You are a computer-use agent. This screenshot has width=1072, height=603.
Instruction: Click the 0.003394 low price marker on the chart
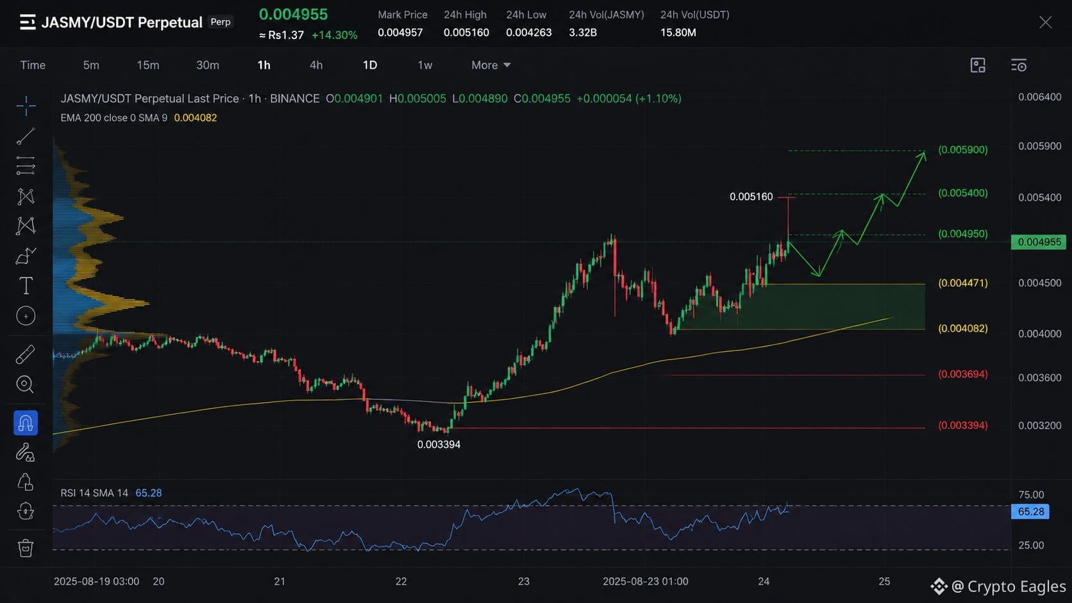click(439, 445)
